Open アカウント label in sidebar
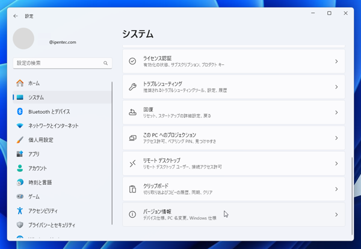361x249 pixels. tap(37, 168)
